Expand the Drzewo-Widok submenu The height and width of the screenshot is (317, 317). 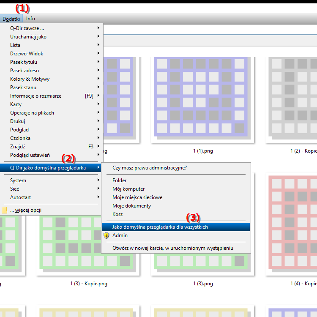coord(51,54)
